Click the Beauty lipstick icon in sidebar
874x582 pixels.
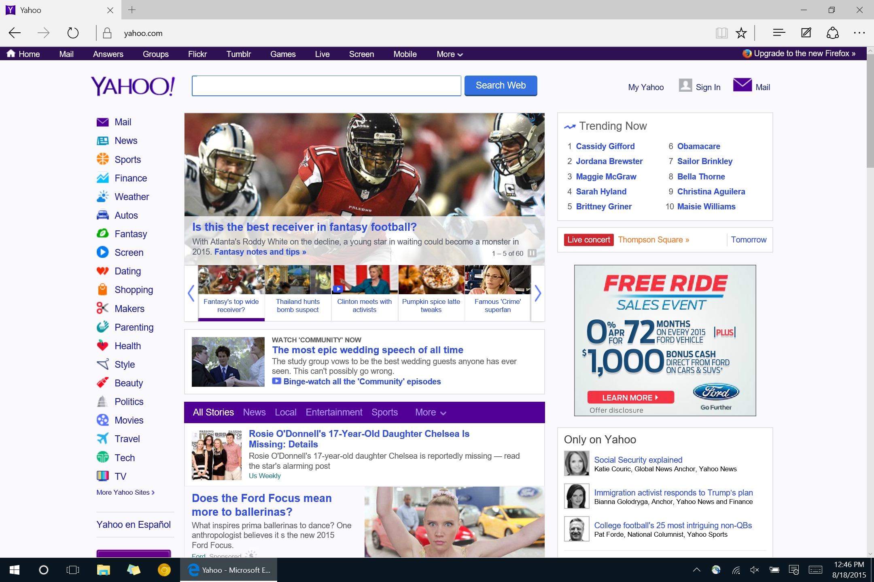(103, 383)
